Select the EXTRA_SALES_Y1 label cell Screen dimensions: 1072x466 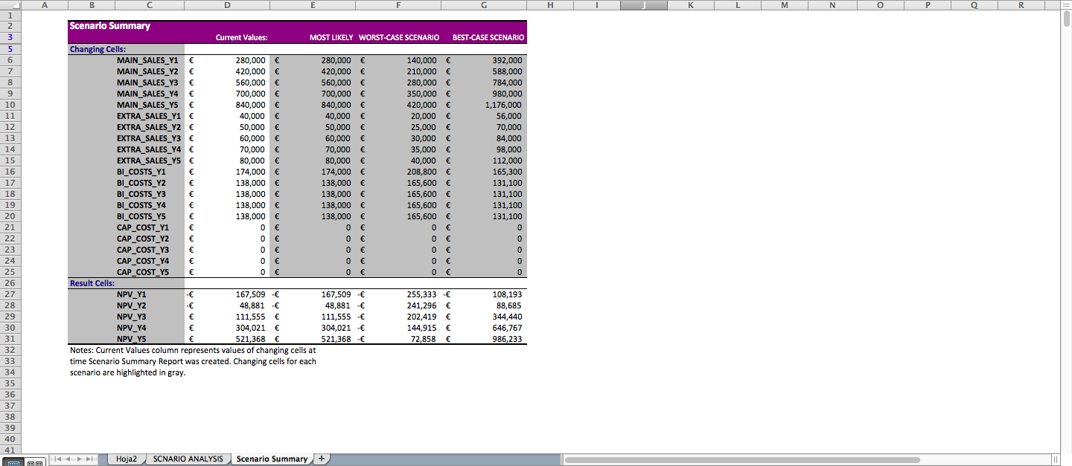pos(148,116)
